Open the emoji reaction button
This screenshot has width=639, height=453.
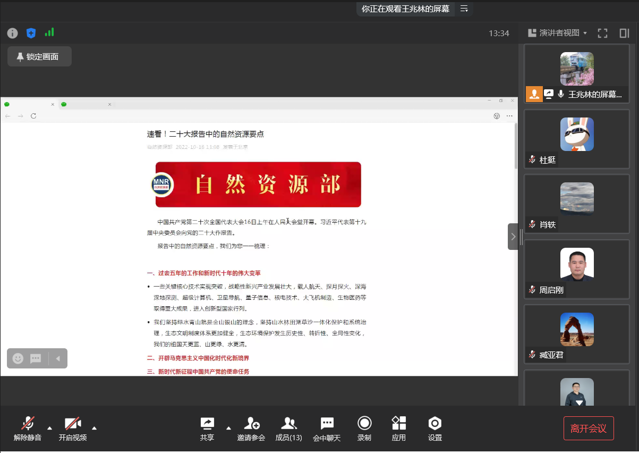[18, 358]
